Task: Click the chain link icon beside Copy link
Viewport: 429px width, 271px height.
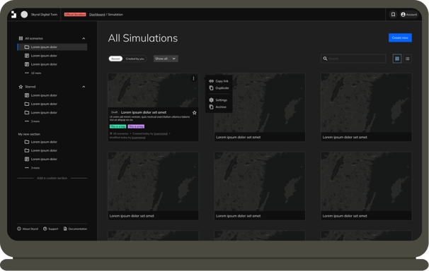Action: 211,81
